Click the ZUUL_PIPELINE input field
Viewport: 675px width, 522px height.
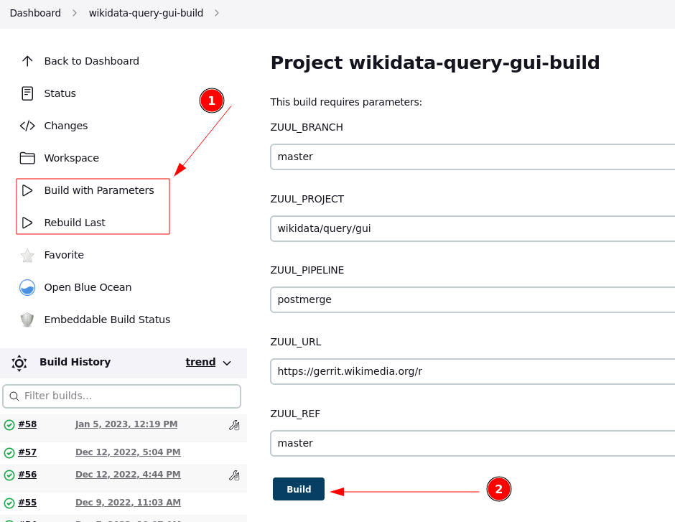[x=472, y=300]
